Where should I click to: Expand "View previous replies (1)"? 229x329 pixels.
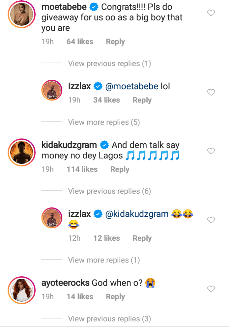[x=109, y=64]
